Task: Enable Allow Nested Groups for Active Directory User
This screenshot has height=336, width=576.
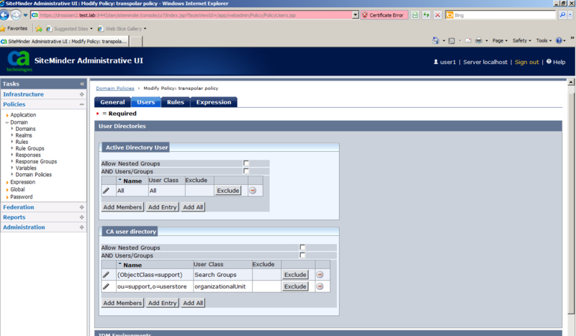Action: coord(246,163)
